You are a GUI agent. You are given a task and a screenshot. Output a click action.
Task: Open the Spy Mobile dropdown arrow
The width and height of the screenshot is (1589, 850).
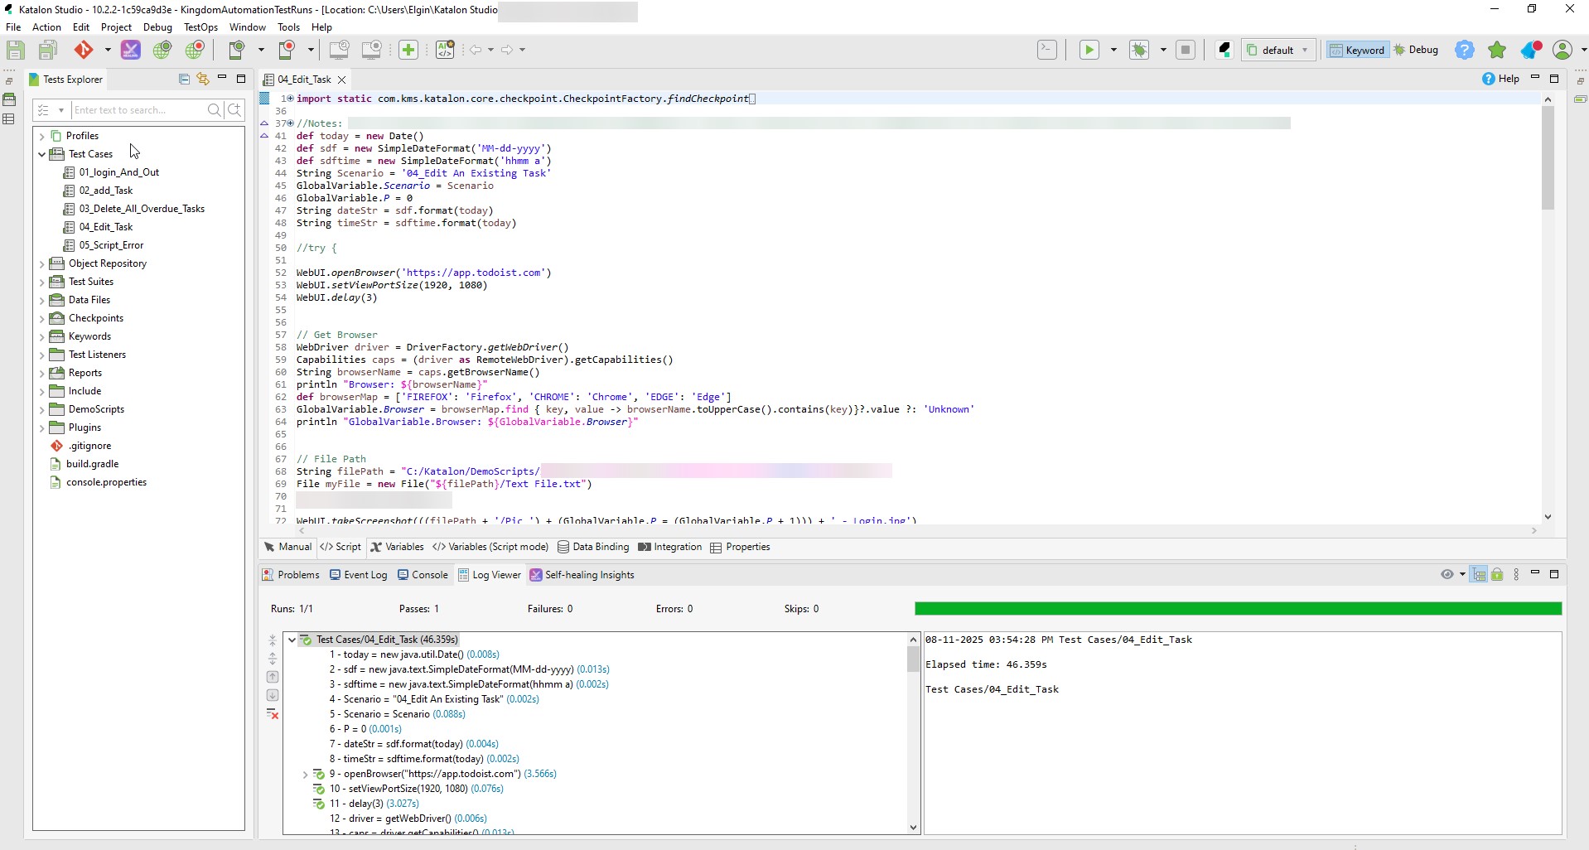[261, 50]
